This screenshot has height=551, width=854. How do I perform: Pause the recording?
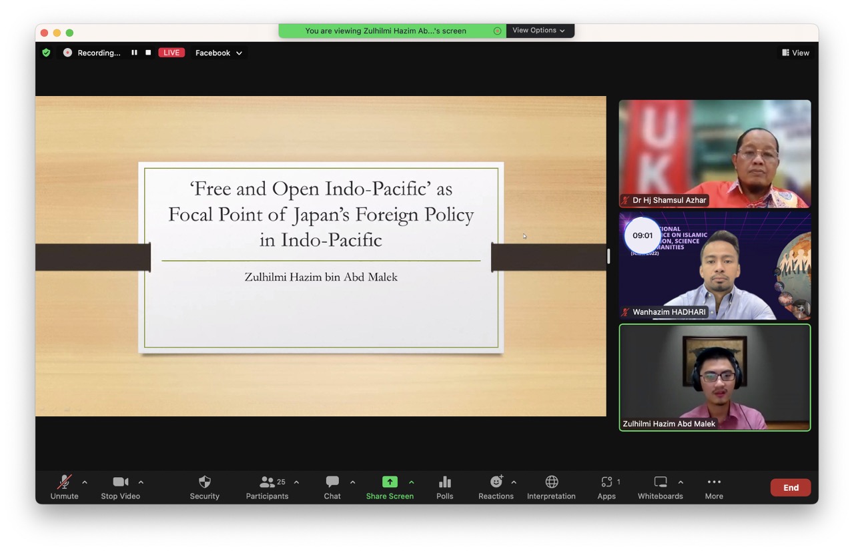(134, 53)
